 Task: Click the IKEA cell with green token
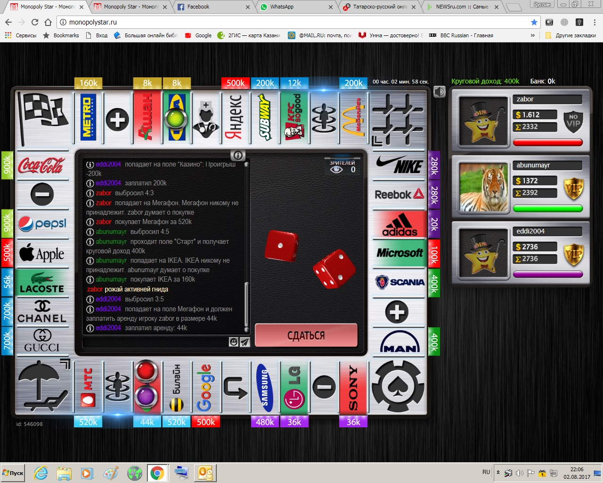pyautogui.click(x=177, y=117)
